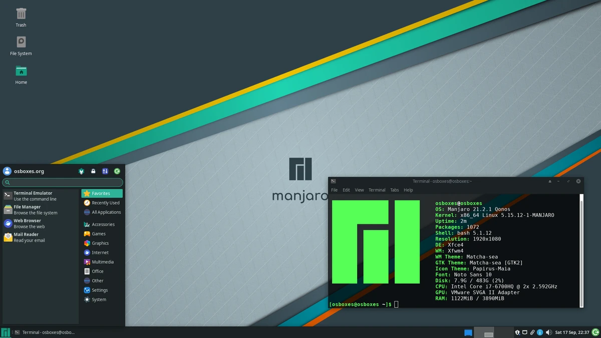Browse the Accessories category
The image size is (601, 338).
(102, 224)
